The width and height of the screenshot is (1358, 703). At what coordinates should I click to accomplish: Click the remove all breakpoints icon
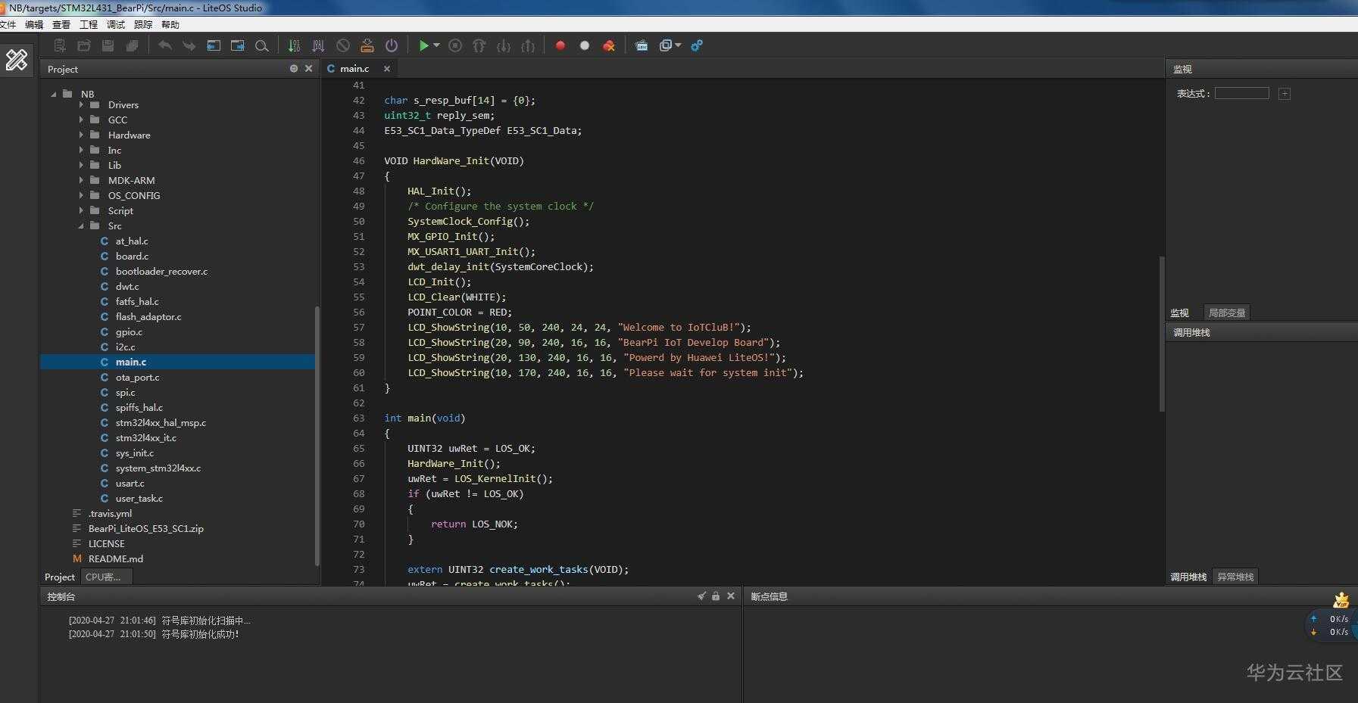[x=609, y=45]
